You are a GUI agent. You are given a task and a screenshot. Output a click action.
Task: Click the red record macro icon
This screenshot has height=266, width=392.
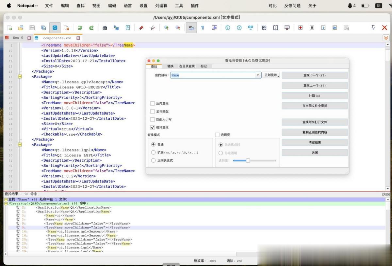pyautogui.click(x=300, y=28)
